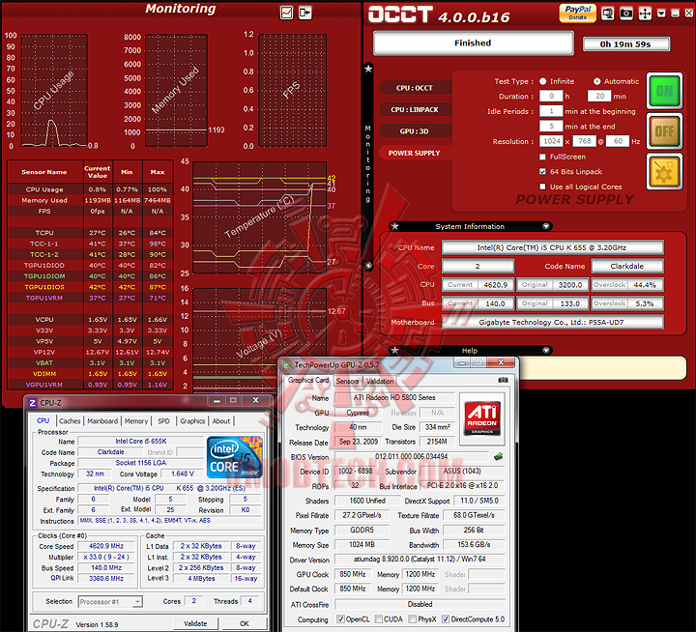Screen dimensions: 696x632
Task: Click the CPU-Z title bar Z icon
Action: (x=33, y=403)
